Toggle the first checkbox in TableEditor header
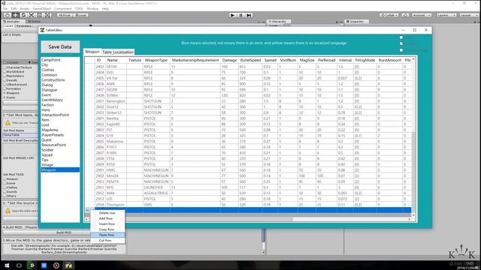Screen dimensions: 481x270 [x=401, y=37]
